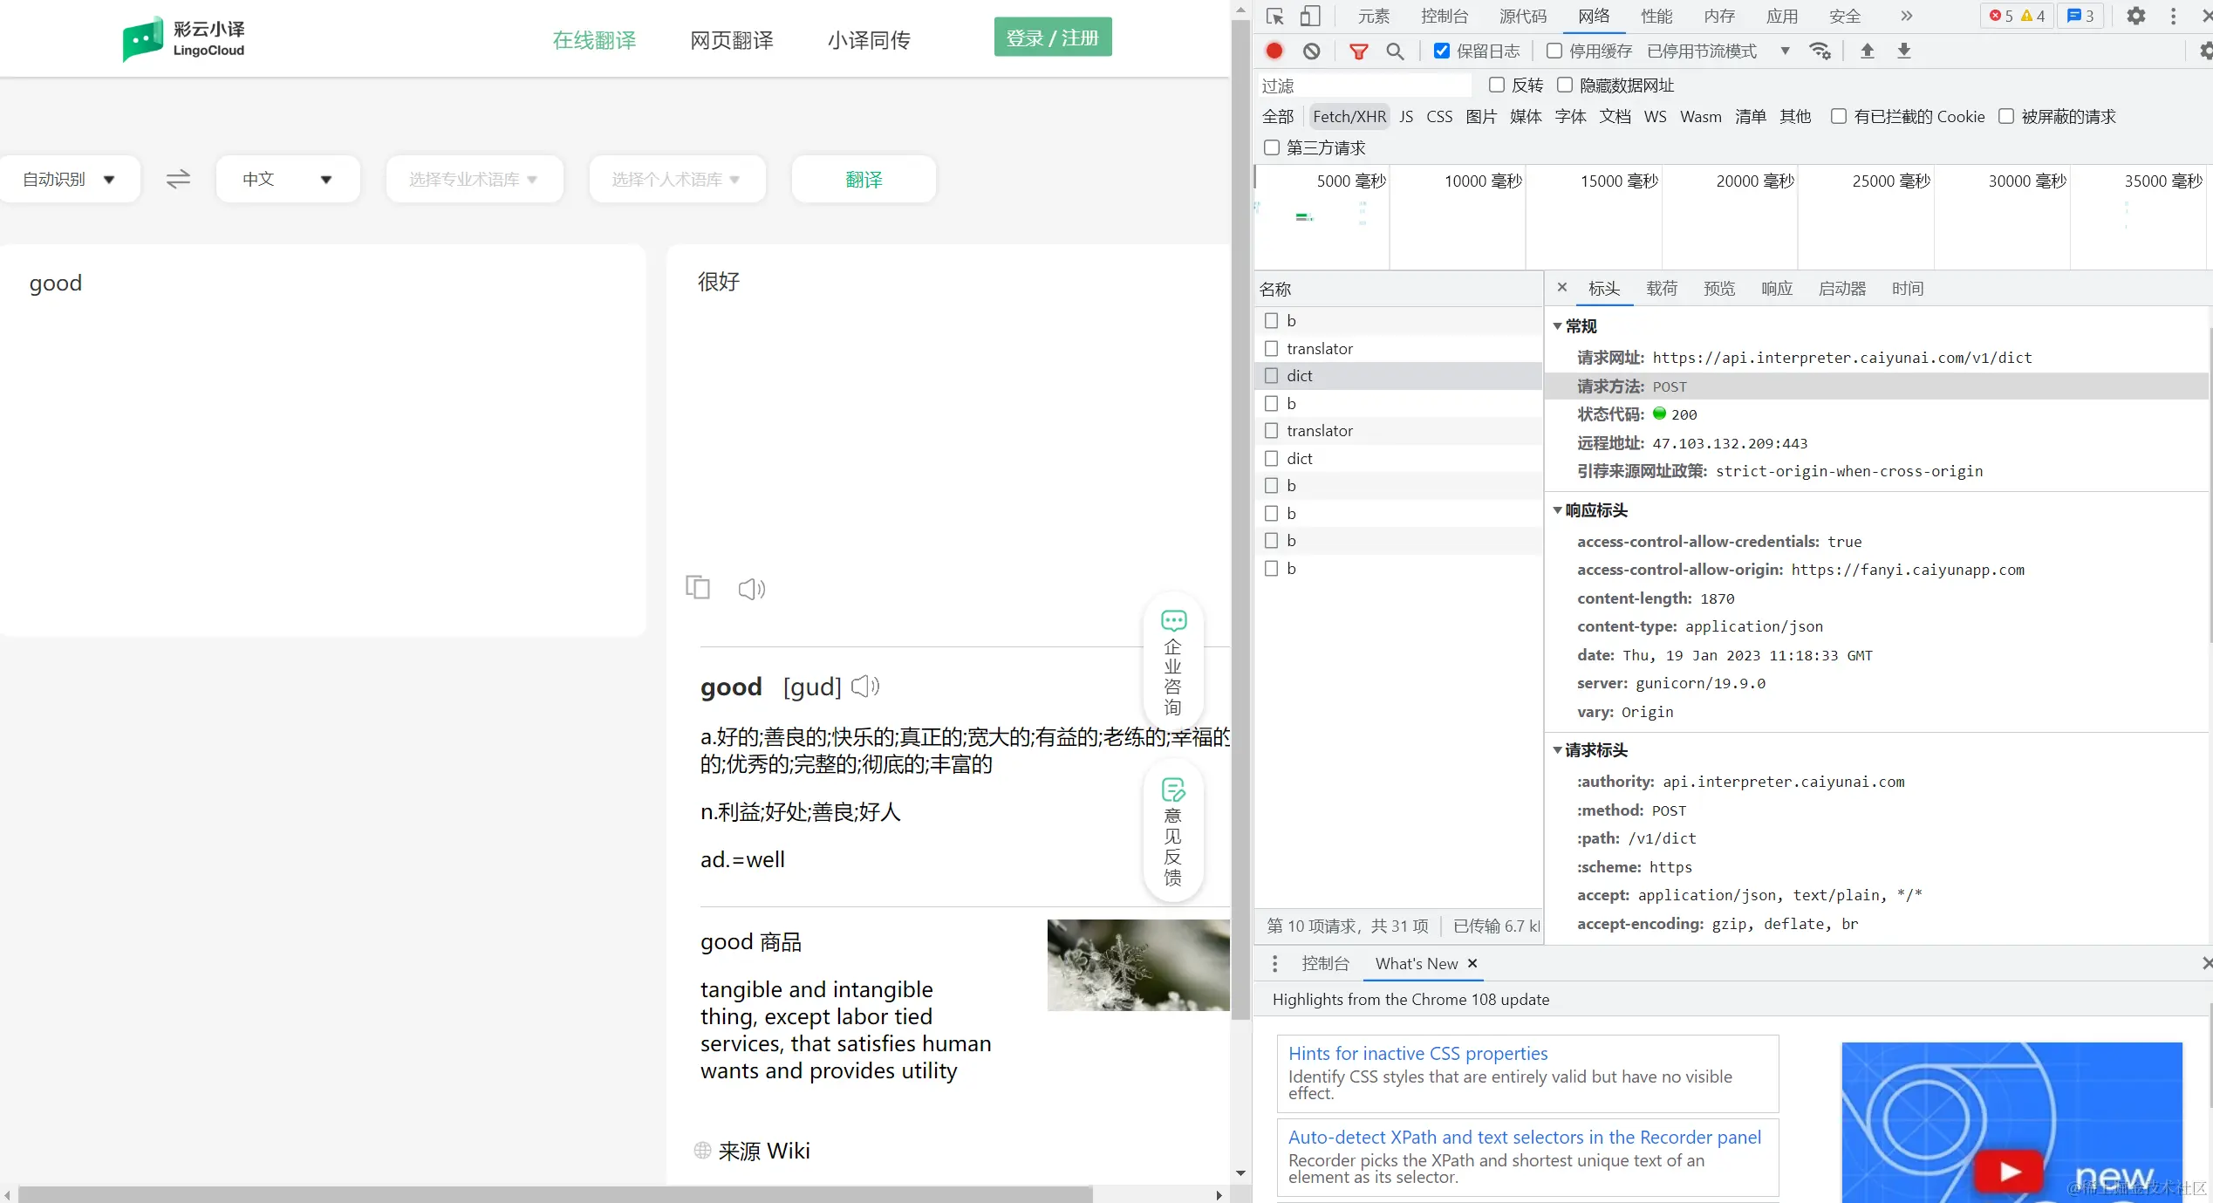
Task: Expand the 选择专业术语库 selector
Action: 474,179
